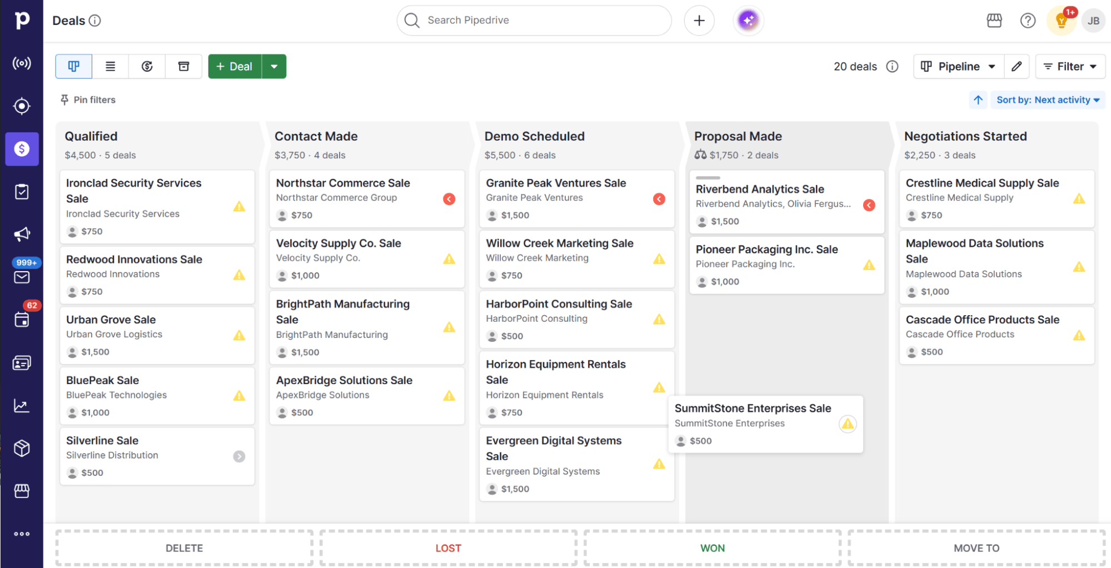Click info icon next to 20 deals
The height and width of the screenshot is (568, 1111).
(892, 67)
